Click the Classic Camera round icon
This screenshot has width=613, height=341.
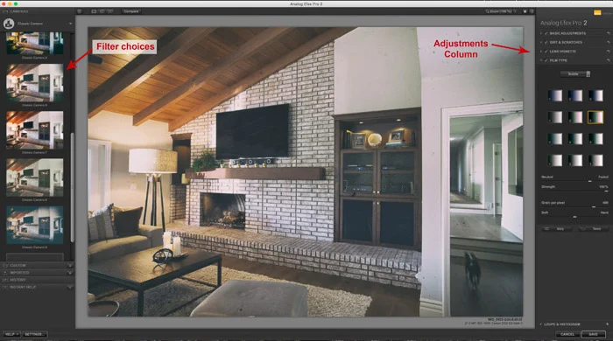9,24
